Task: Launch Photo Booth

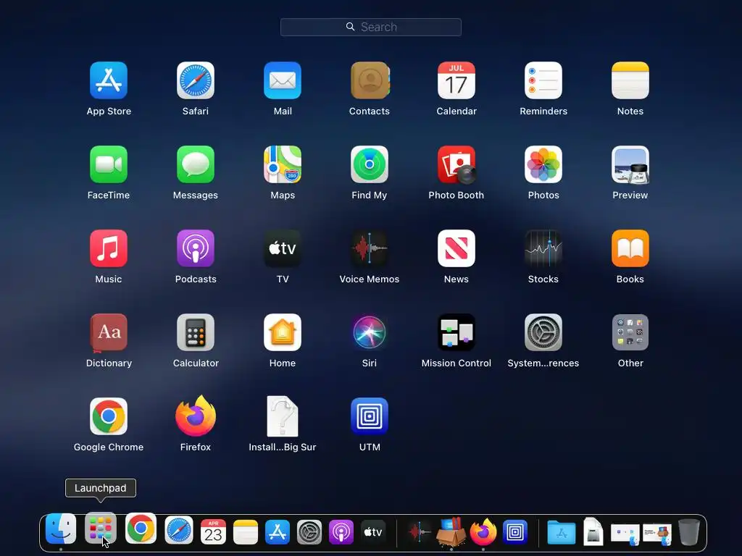Action: 457,164
